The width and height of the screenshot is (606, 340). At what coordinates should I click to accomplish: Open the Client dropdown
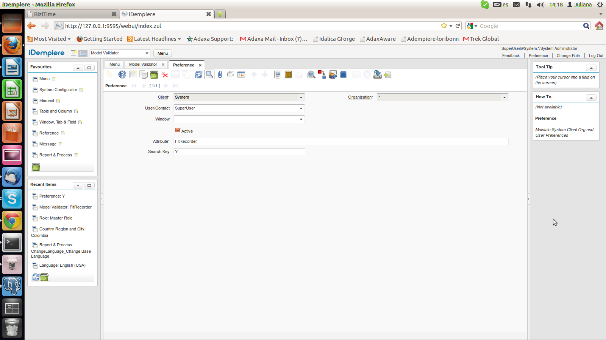pyautogui.click(x=301, y=97)
